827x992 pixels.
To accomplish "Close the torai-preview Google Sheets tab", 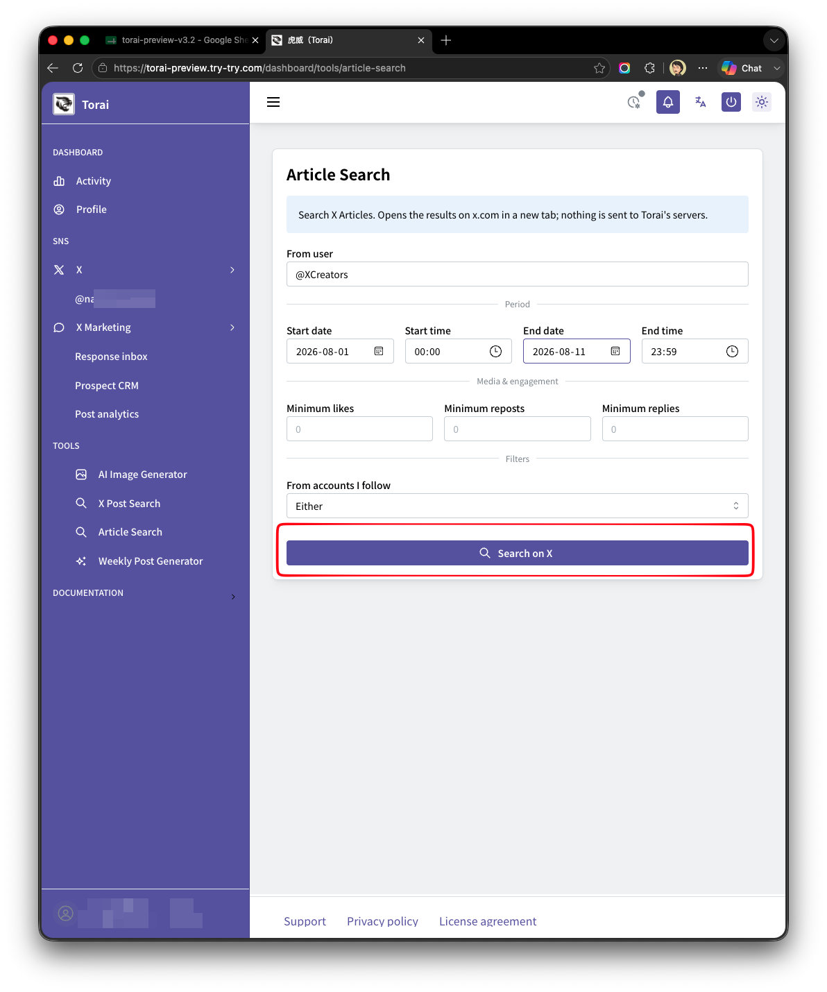I will coord(255,40).
